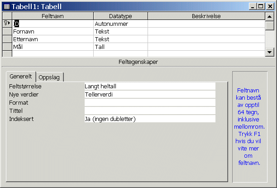The height and width of the screenshot is (188, 277).
Task: Select the Mål row selector
Action: coord(7,47)
